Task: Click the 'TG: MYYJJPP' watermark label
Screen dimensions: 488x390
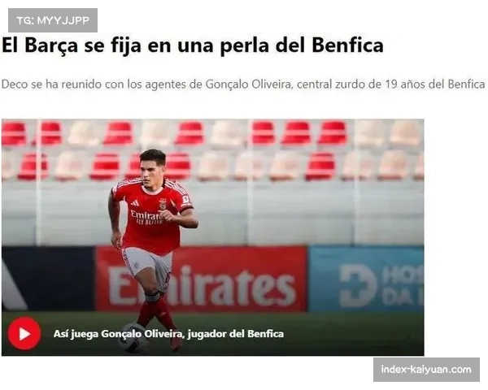Action: pos(53,20)
